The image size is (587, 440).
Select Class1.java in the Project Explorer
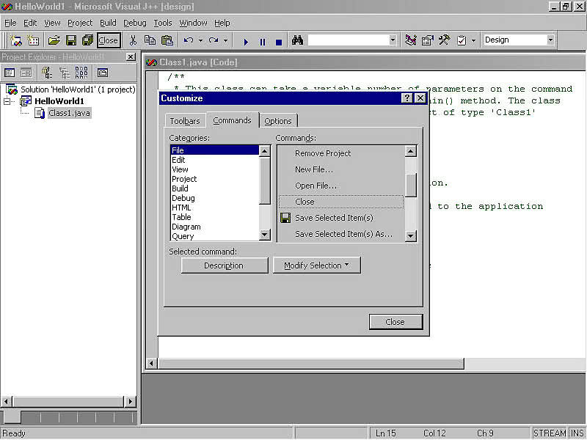tap(69, 113)
